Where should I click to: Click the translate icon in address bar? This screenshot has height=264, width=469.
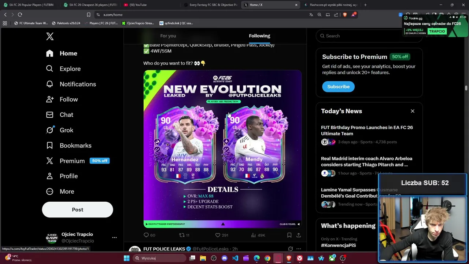click(311, 15)
